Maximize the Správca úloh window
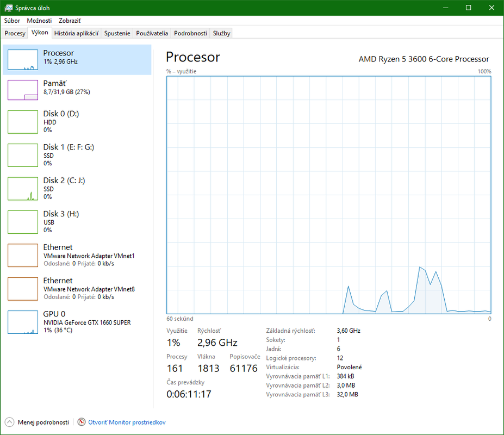The width and height of the screenshot is (504, 435). [468, 8]
